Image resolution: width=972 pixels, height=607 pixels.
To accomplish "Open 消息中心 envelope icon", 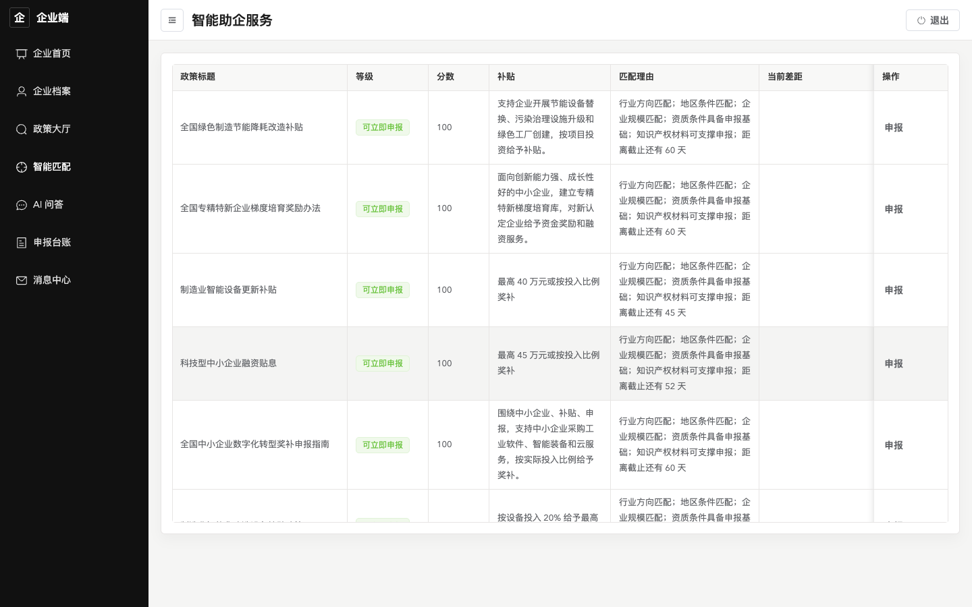I will pyautogui.click(x=22, y=281).
